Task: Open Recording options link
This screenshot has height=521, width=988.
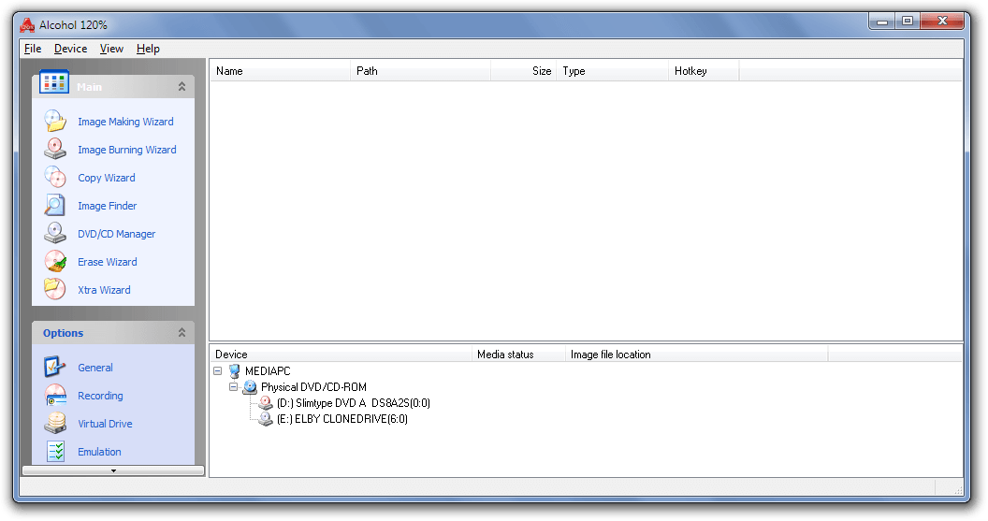Action: (100, 396)
